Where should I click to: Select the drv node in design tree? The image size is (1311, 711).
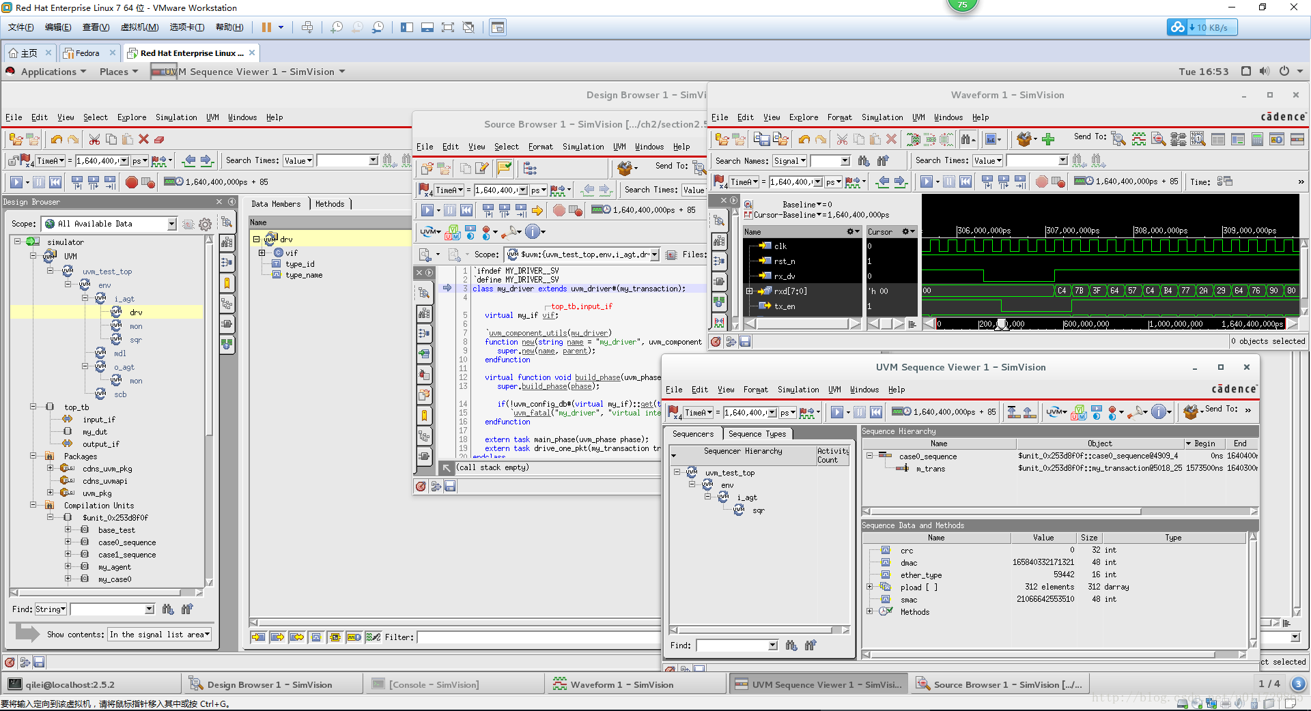point(136,313)
